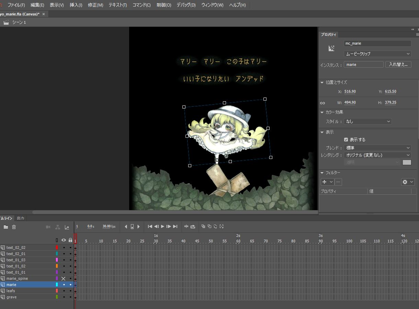
Task: Click the render background color swatch
Action: click(407, 162)
